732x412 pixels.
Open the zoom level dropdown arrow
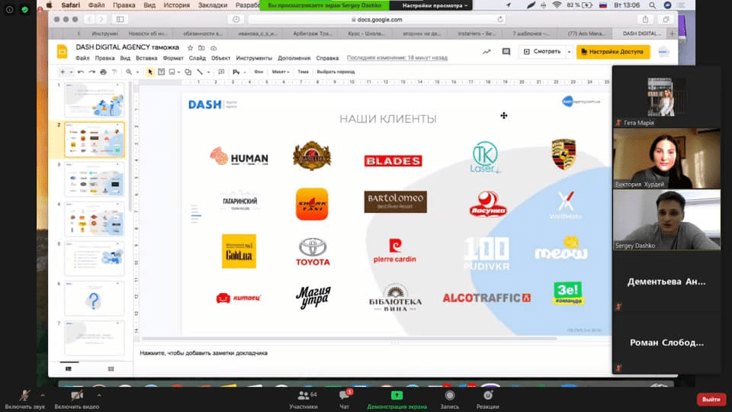(x=137, y=72)
